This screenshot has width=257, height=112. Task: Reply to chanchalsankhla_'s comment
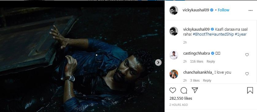tap(207, 80)
